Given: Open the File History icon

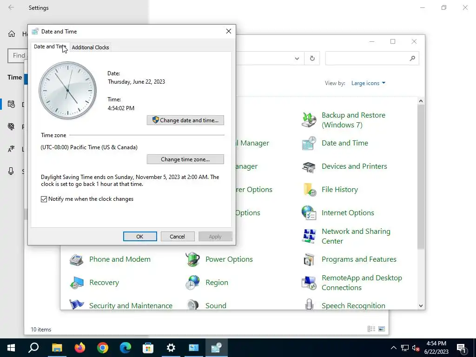Looking at the screenshot, I should click(x=309, y=190).
